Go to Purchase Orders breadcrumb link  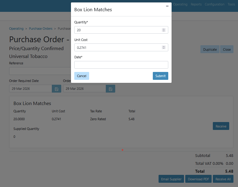[x=41, y=29]
